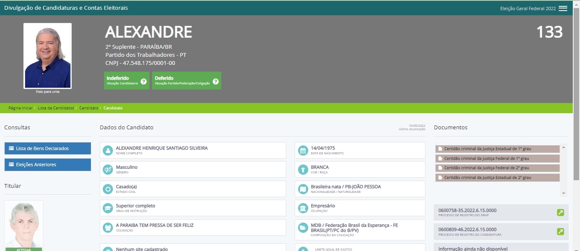Click the help icon beside Indeferido status
The height and width of the screenshot is (251, 580).
tap(144, 81)
